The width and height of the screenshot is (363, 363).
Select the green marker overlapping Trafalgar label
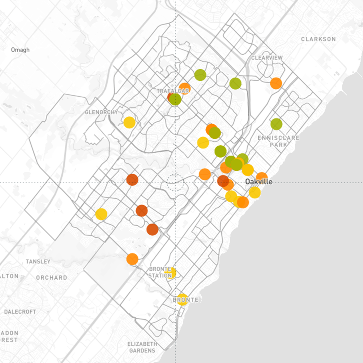pyautogui.click(x=175, y=99)
